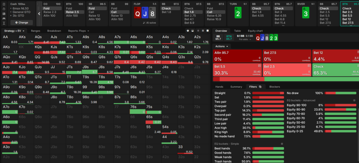
Task: Click the left chevron to scroll actions back
Action: pyautogui.click(x=39, y=14)
